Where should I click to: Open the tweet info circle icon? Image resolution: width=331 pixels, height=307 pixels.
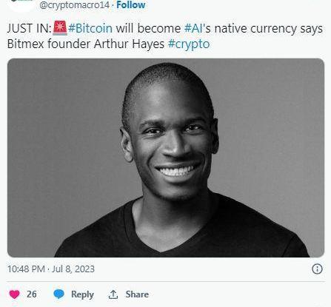[317, 269]
